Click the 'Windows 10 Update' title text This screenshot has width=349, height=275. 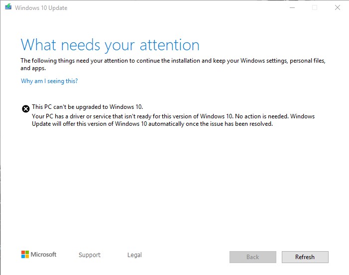click(41, 8)
